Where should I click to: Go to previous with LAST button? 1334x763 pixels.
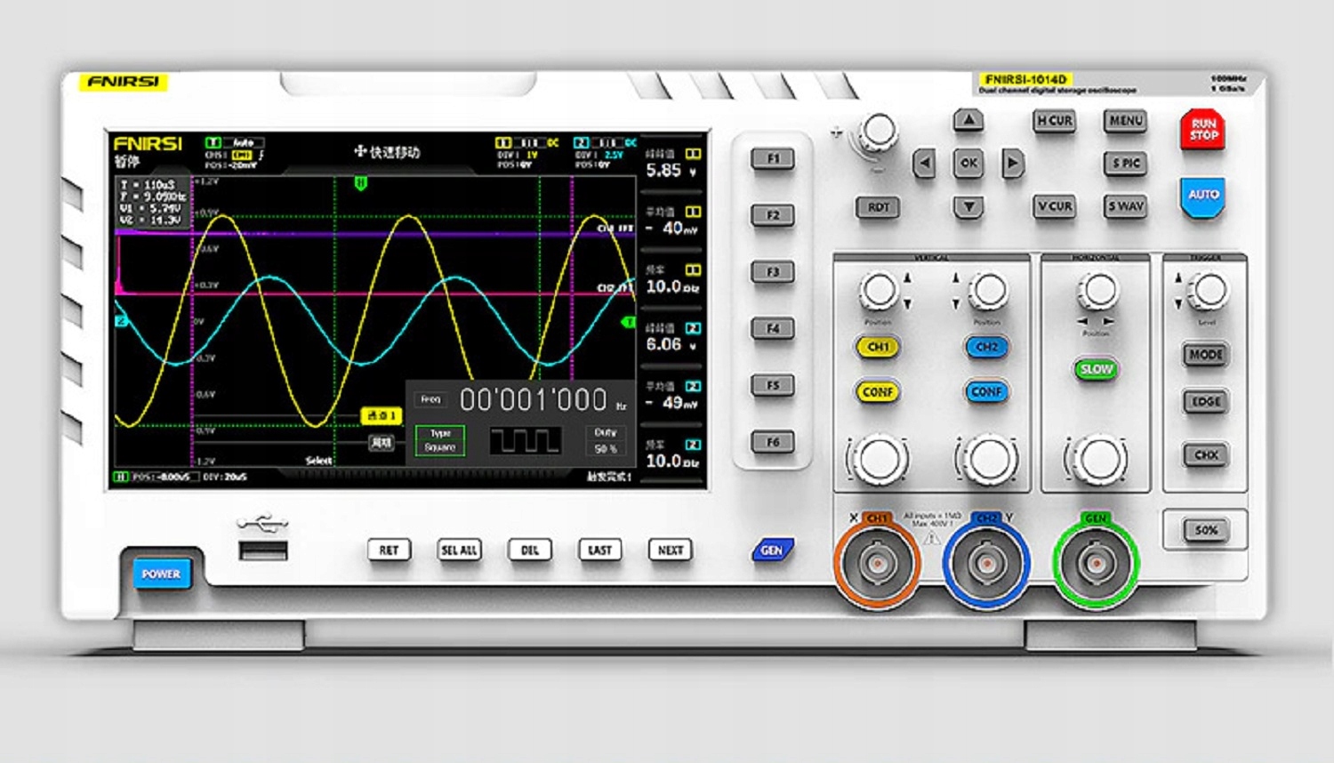point(599,550)
